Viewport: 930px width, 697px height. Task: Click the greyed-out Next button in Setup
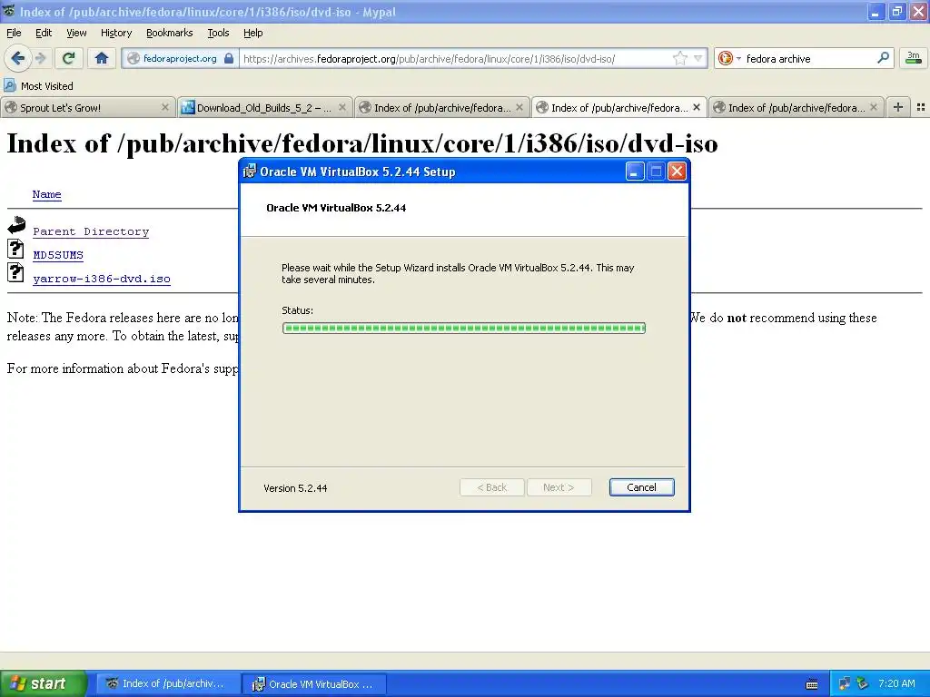559,487
